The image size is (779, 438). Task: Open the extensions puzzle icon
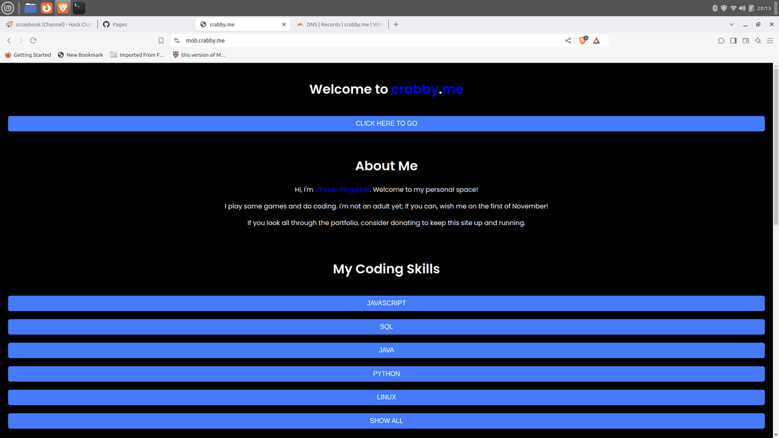click(721, 41)
